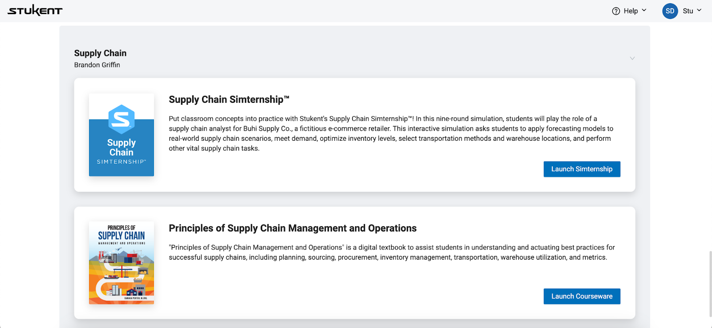Image resolution: width=712 pixels, height=328 pixels.
Task: Click the Help question mark icon
Action: [616, 11]
